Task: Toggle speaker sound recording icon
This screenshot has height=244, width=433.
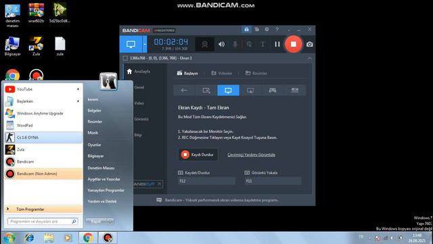Action: coord(221,44)
